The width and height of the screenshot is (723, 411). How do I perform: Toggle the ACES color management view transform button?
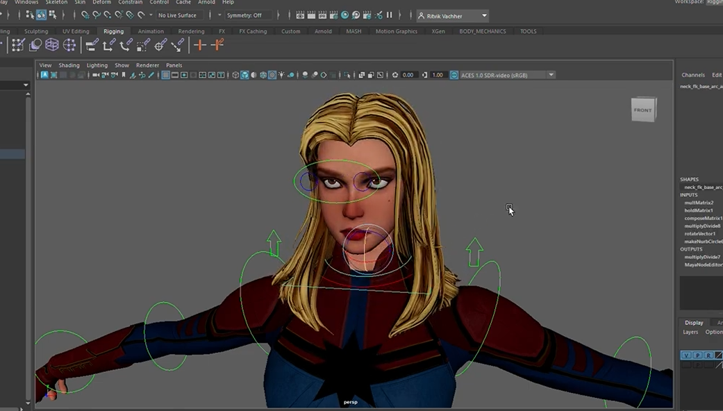click(454, 75)
